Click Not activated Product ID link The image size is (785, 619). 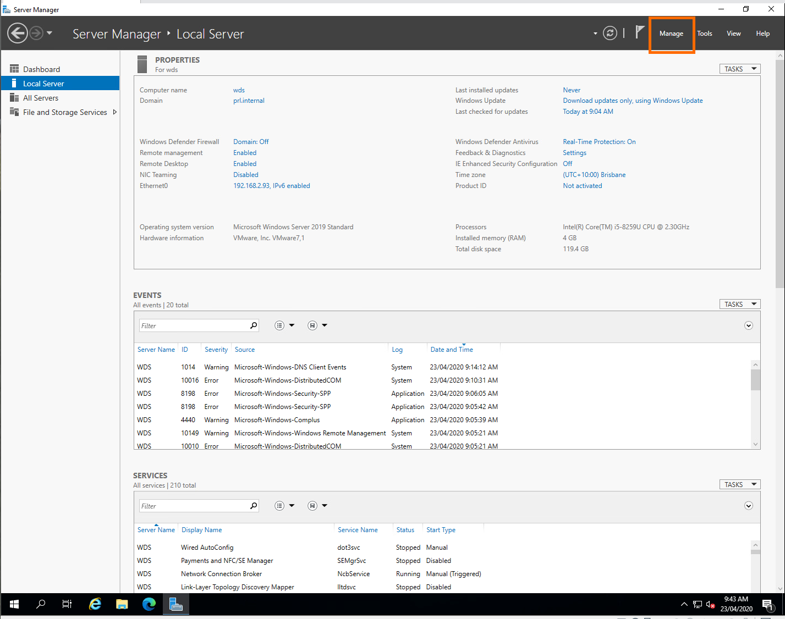582,186
